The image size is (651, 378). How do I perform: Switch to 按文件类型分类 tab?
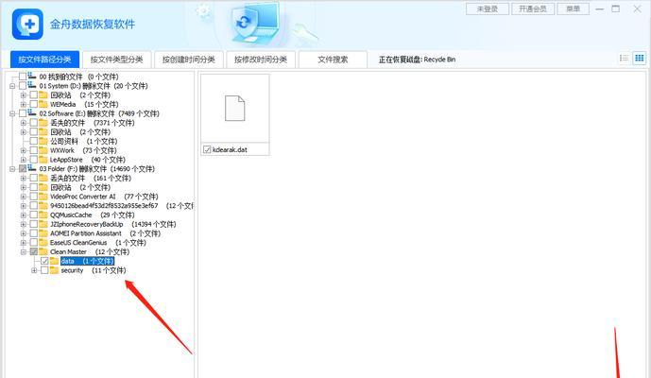click(x=116, y=60)
